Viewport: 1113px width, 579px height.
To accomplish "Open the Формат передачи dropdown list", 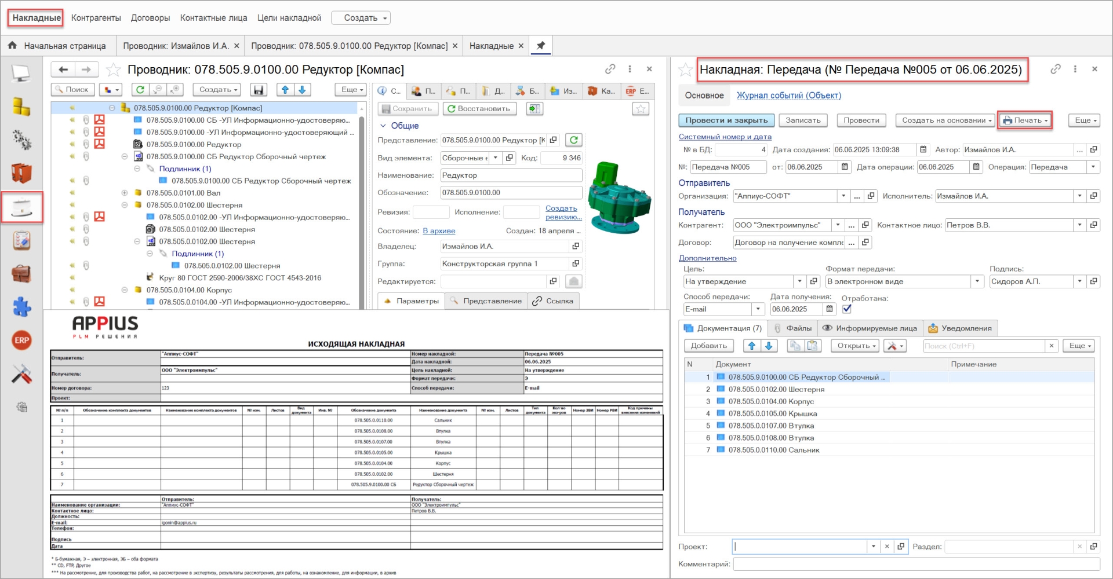I will click(977, 281).
